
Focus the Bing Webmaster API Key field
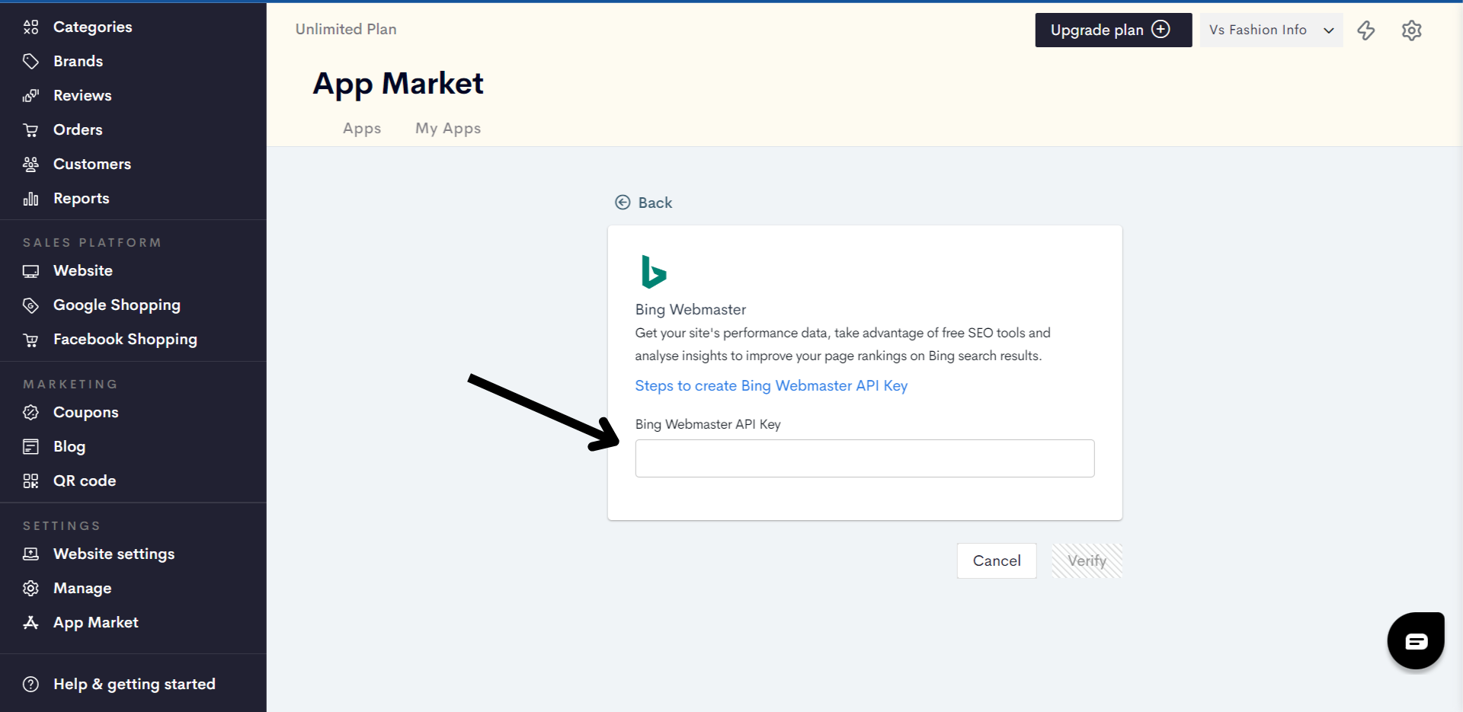point(865,458)
